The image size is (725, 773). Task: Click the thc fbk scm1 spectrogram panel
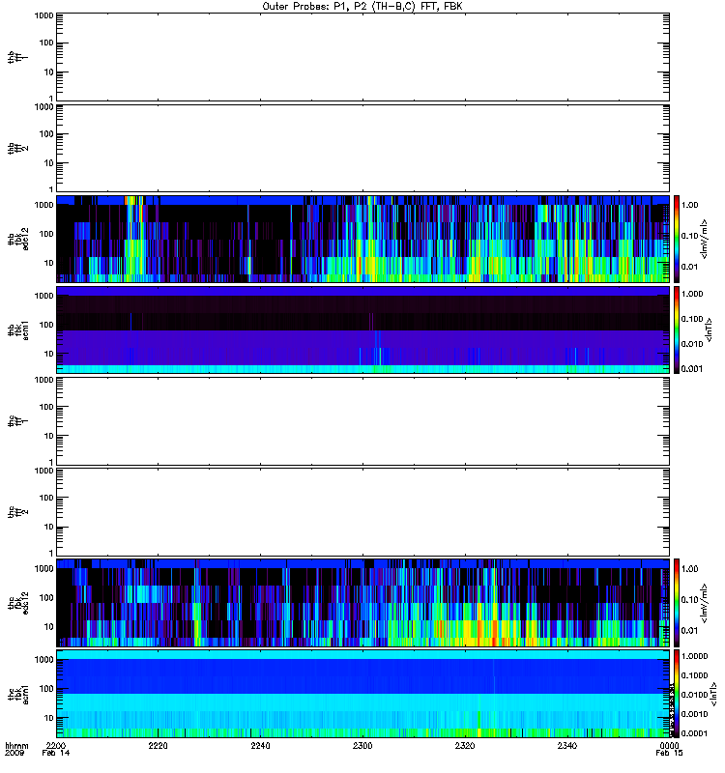tap(362, 694)
